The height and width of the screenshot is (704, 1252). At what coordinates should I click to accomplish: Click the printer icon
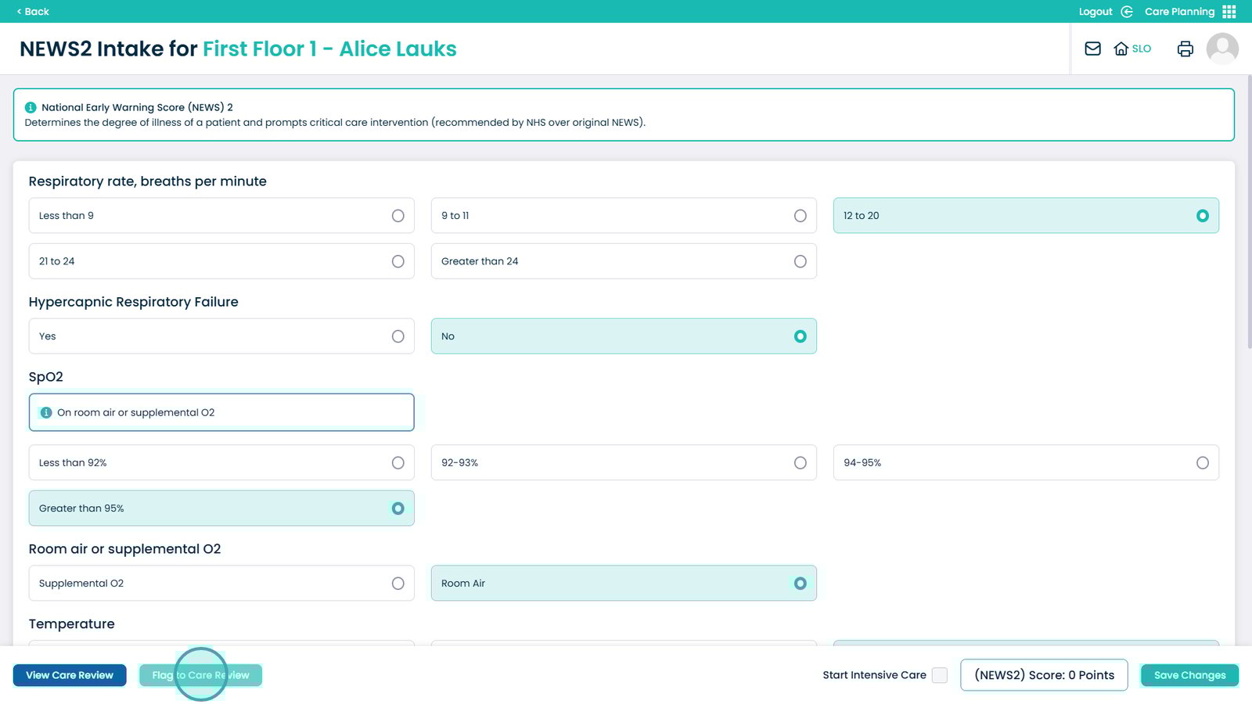coord(1185,48)
